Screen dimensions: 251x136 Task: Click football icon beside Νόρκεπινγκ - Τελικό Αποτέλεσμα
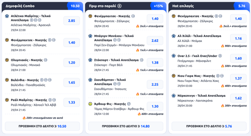[174, 96]
